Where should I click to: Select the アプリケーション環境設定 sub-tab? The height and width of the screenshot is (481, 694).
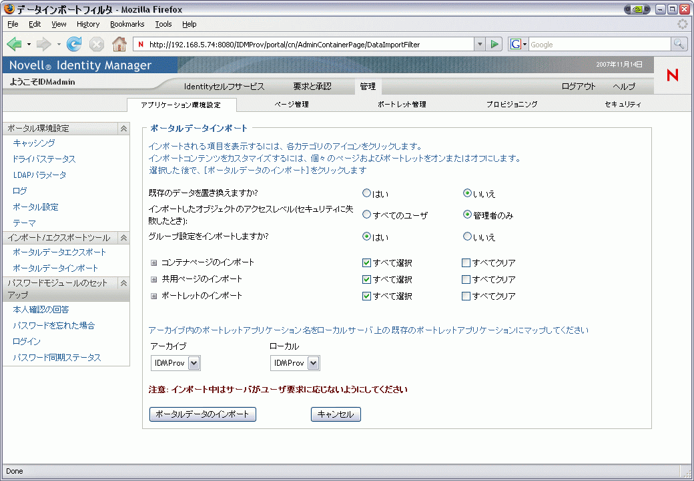[181, 105]
